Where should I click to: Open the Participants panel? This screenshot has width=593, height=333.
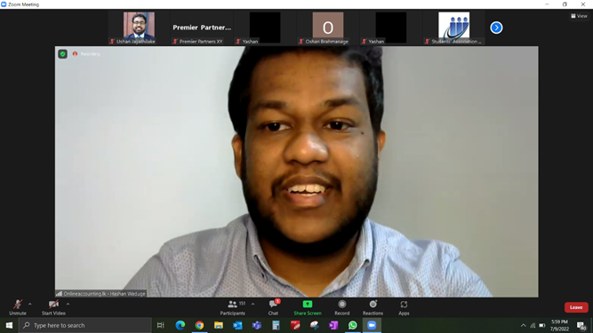click(233, 307)
